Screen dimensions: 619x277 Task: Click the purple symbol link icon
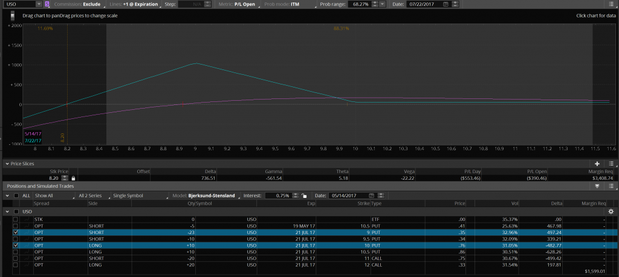[x=47, y=4]
